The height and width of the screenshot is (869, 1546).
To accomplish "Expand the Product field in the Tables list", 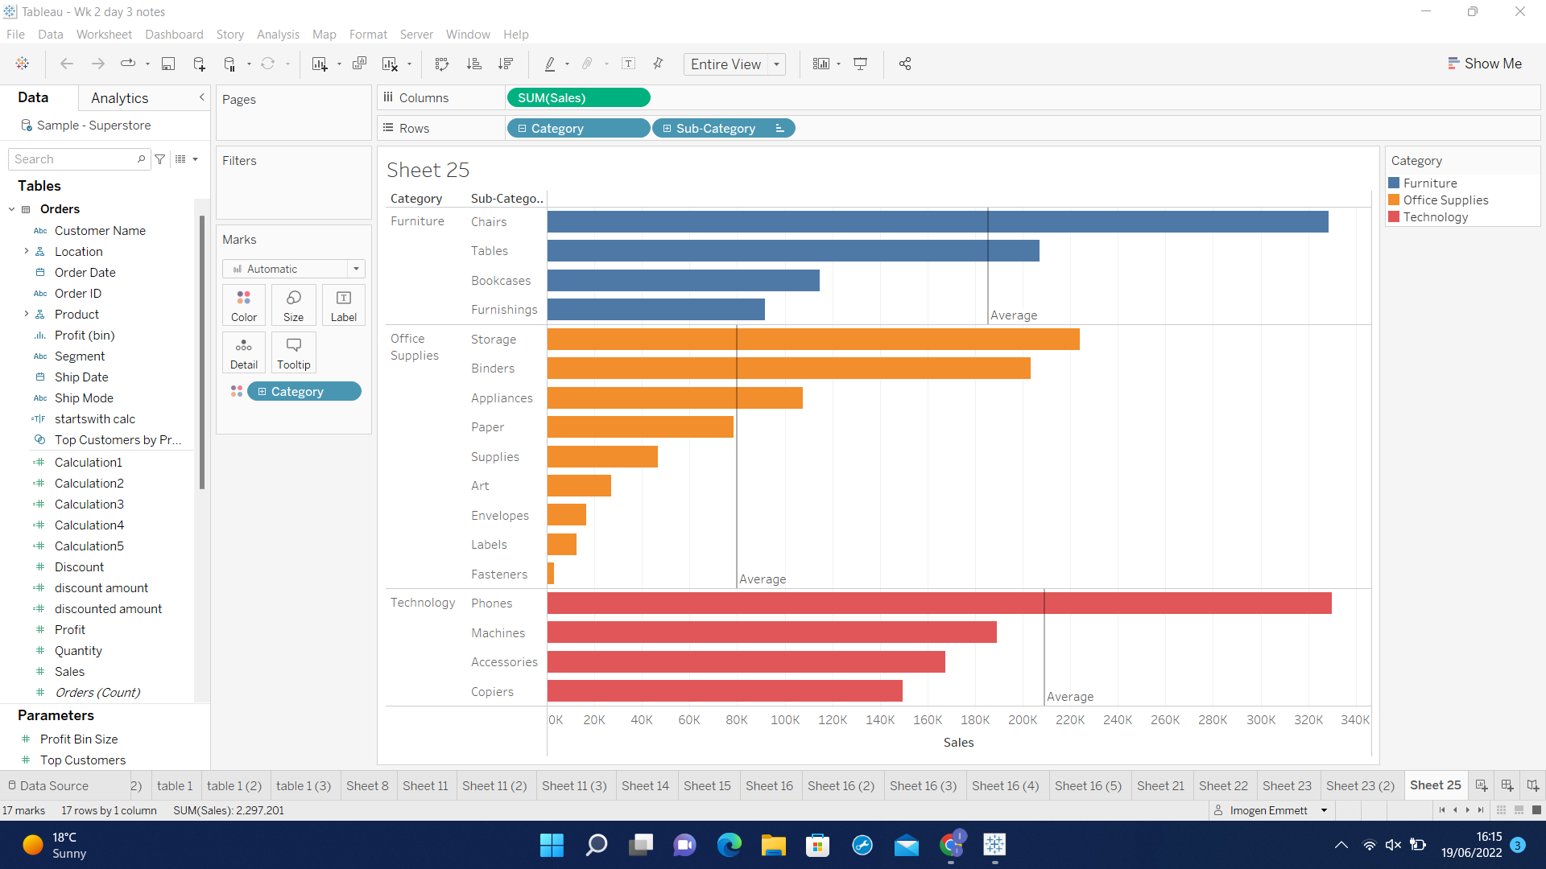I will 27,314.
